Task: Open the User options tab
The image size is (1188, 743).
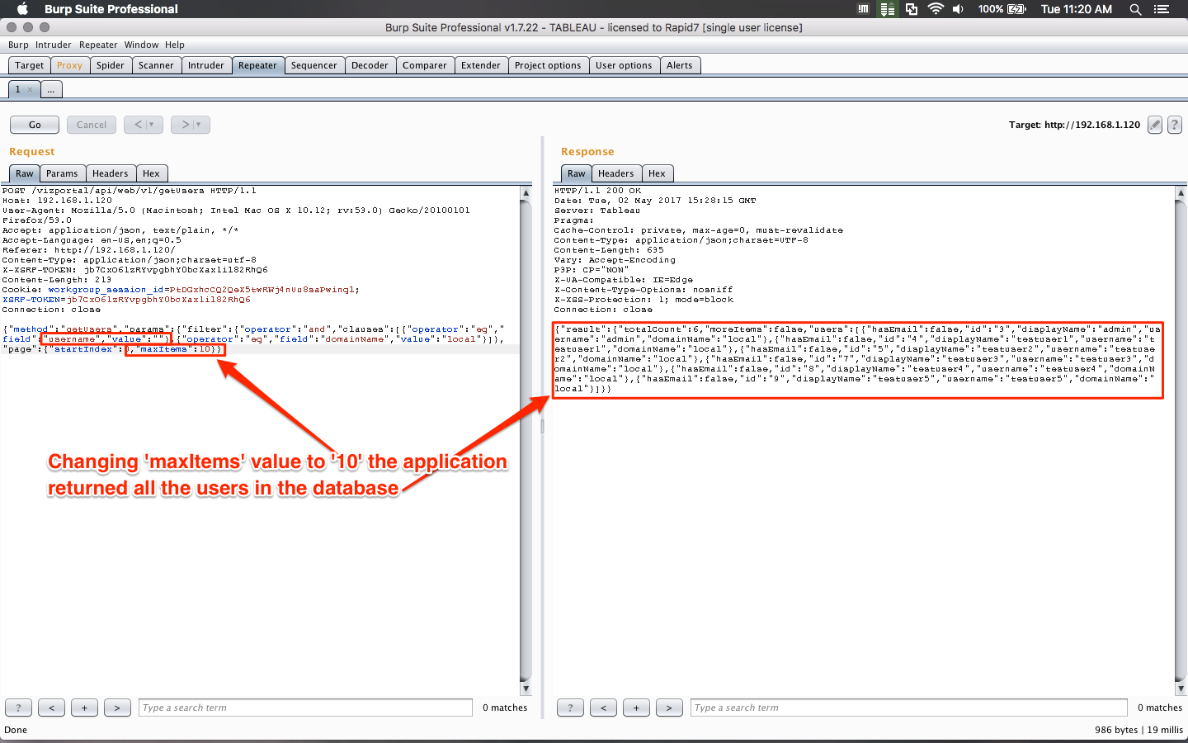Action: pyautogui.click(x=624, y=65)
